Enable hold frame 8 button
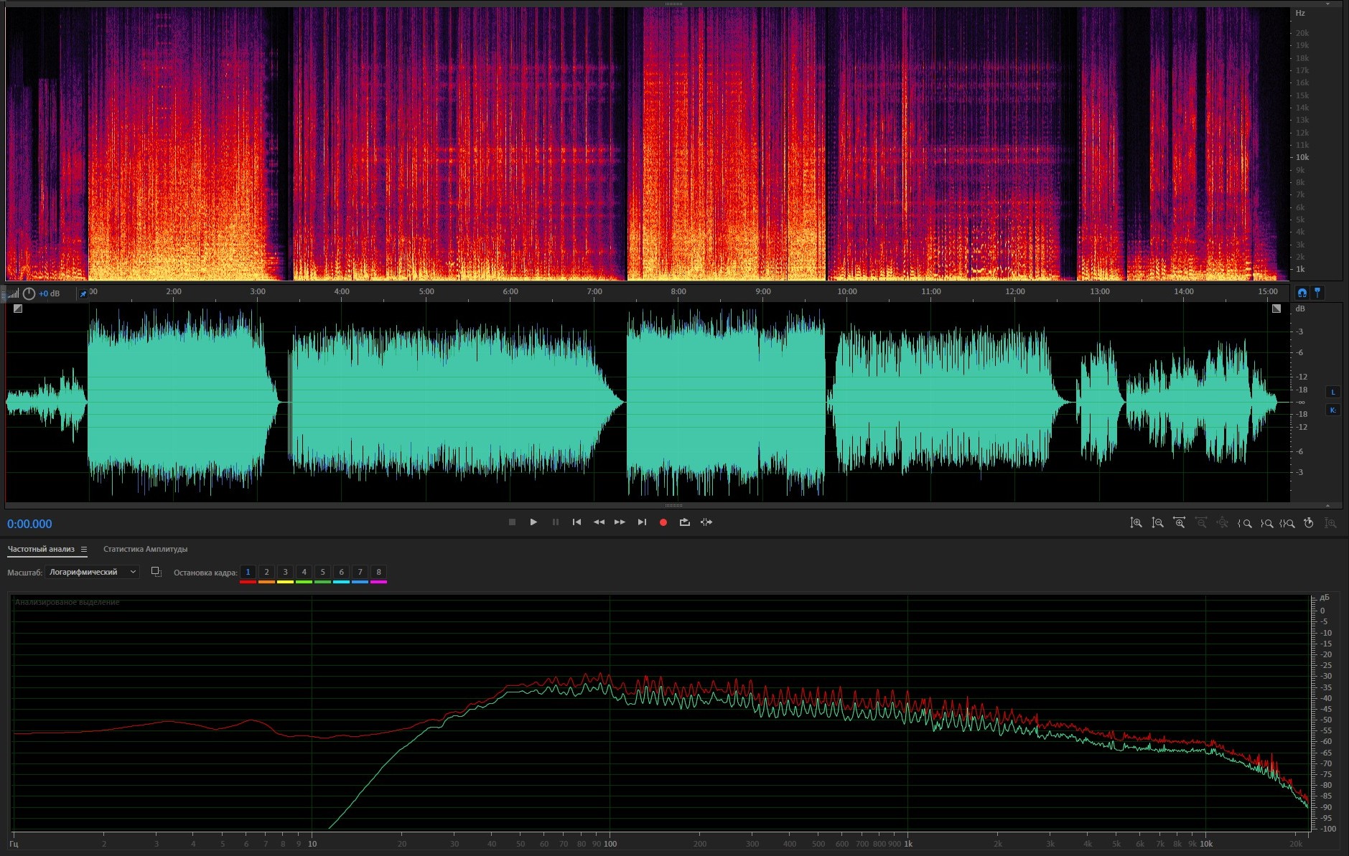 pos(378,573)
